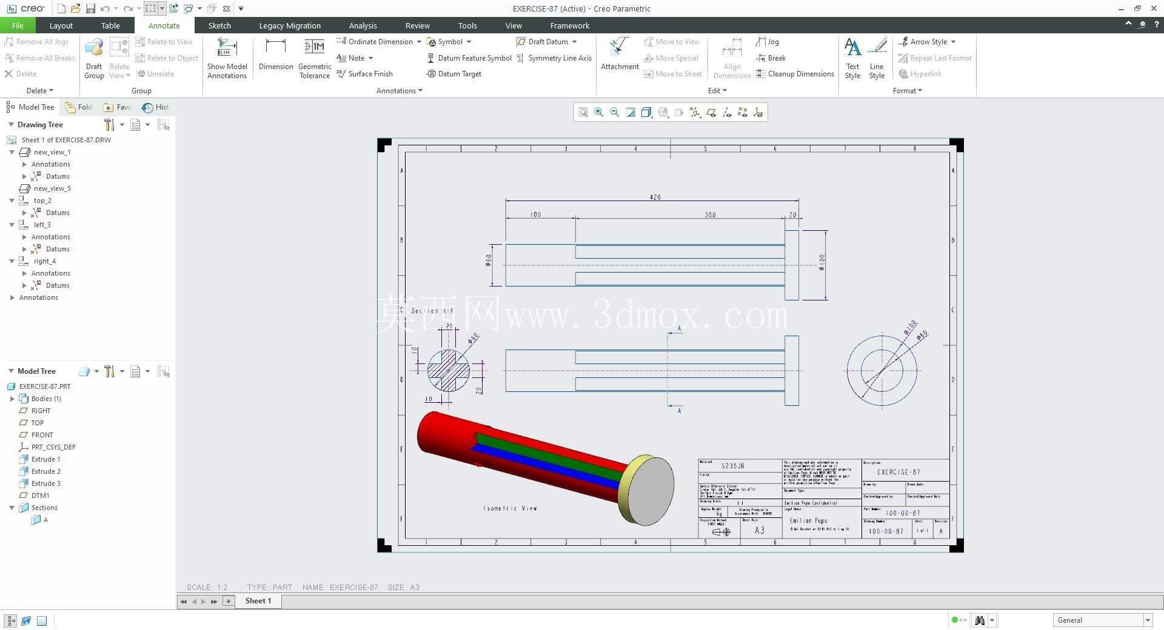Switch to the Table ribbon tab

tap(110, 25)
